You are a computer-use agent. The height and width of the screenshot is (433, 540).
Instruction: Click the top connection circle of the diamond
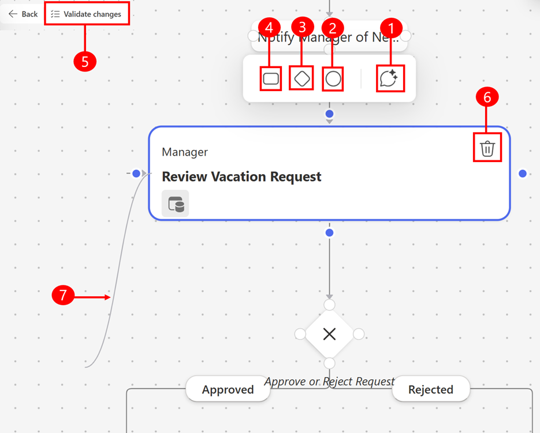coord(329,304)
